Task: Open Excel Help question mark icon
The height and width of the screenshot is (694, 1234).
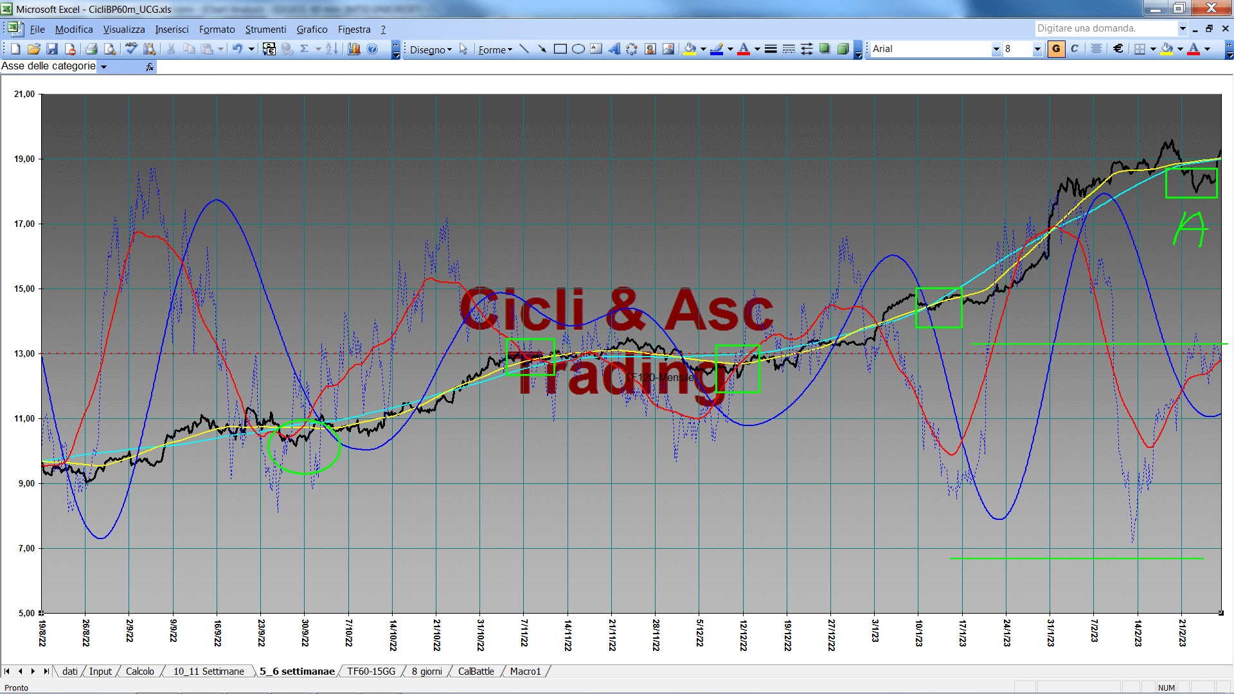Action: [x=372, y=49]
